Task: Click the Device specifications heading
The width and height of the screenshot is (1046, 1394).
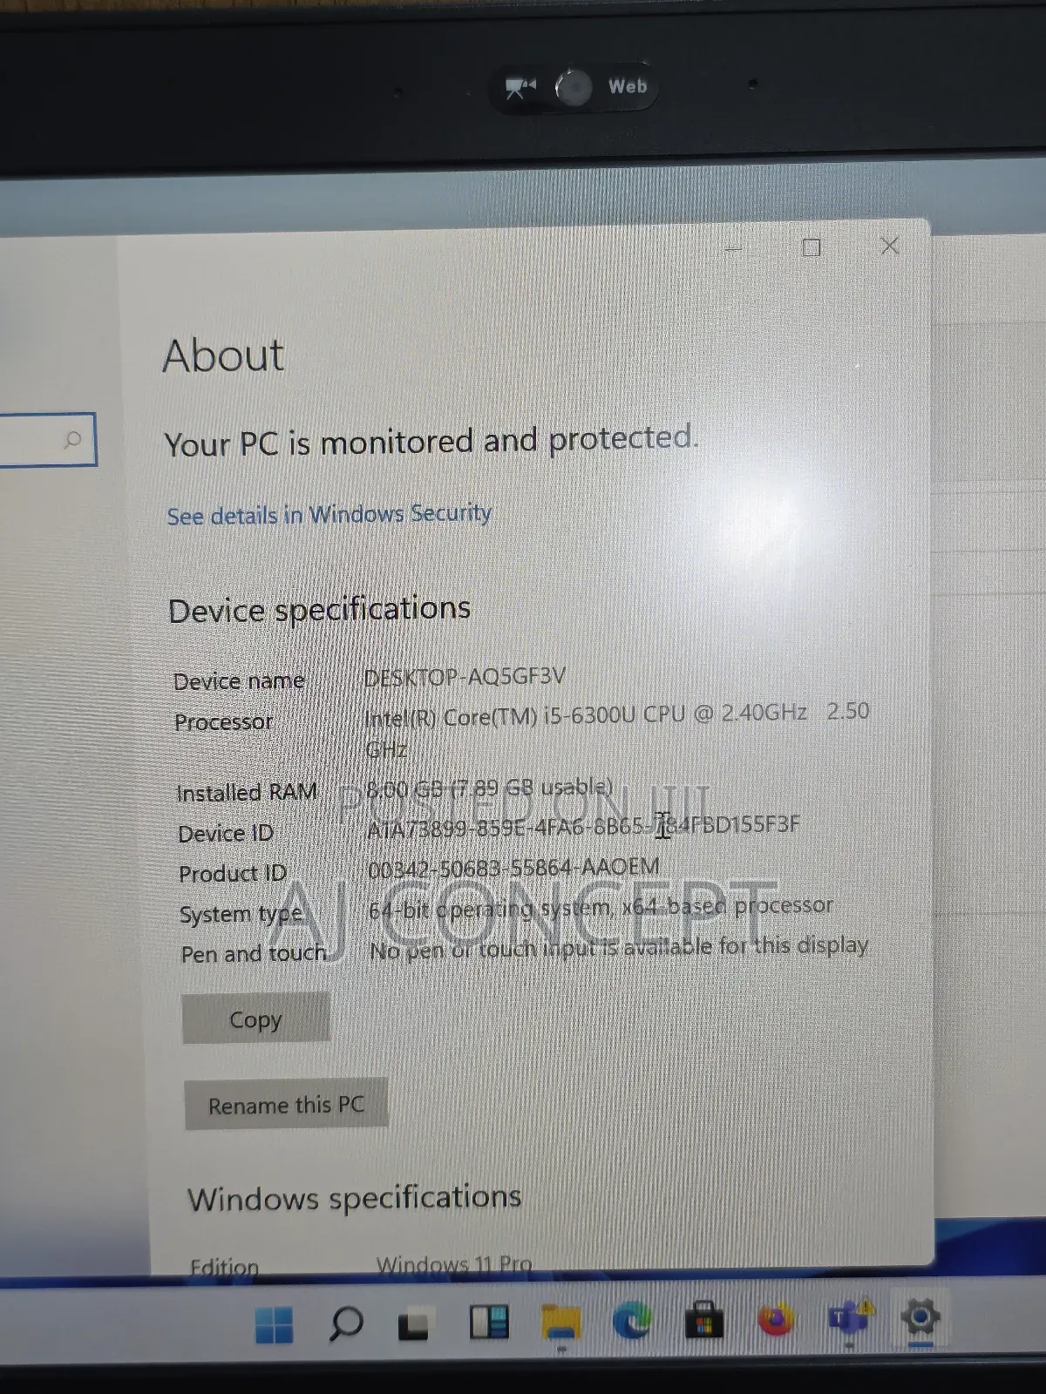Action: click(x=319, y=609)
